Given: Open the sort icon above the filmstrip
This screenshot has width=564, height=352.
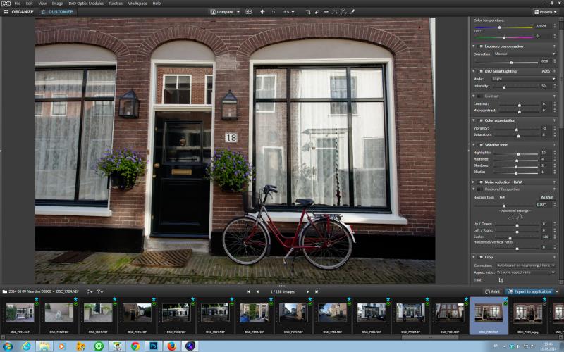Looking at the screenshot, I should point(90,291).
